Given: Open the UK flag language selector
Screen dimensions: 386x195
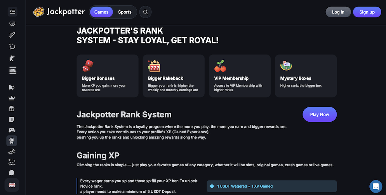Looking at the screenshot, I should click(12, 185).
